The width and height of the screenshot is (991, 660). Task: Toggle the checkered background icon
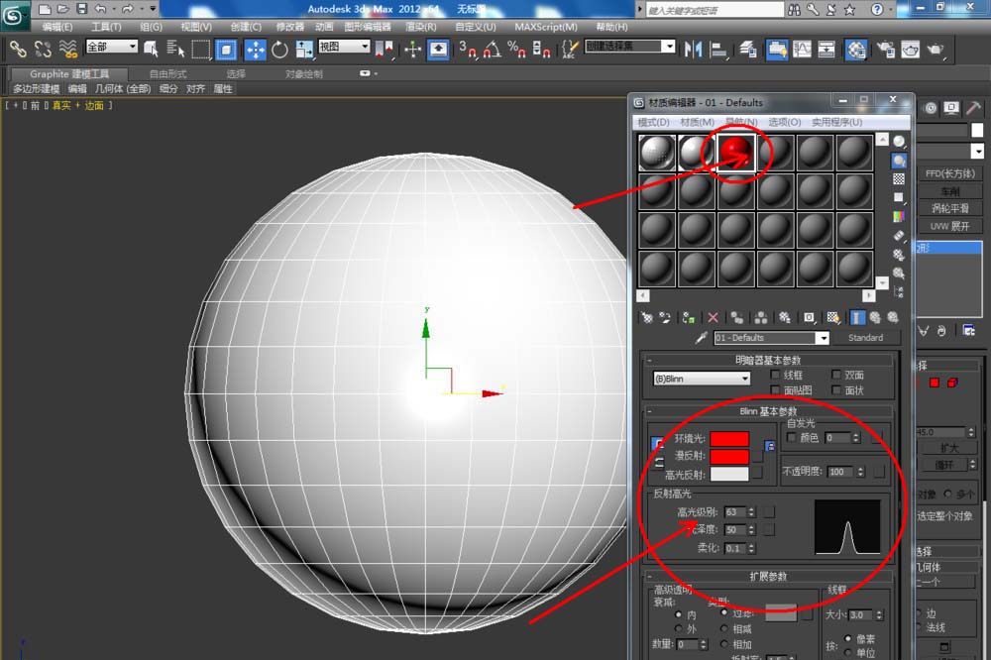click(x=898, y=179)
